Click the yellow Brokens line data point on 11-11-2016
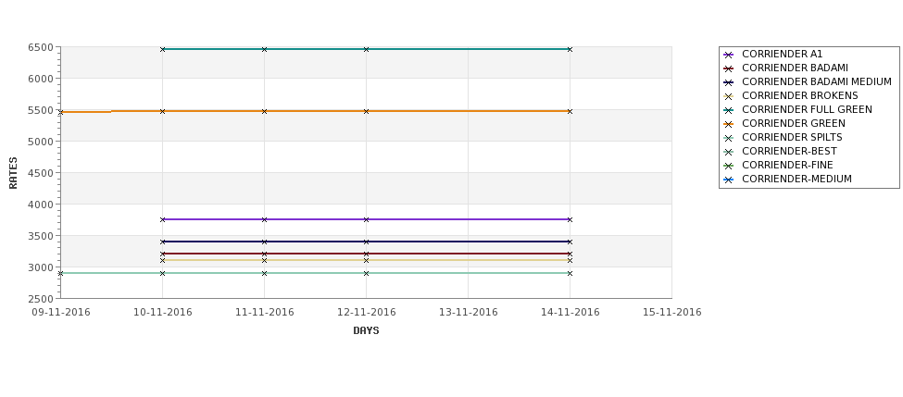 point(264,261)
